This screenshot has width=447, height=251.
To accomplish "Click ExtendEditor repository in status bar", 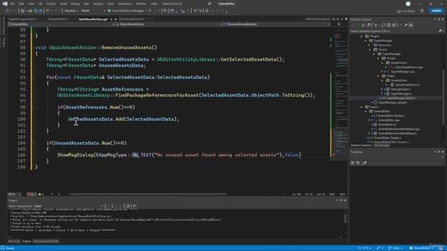I will 421,248.
